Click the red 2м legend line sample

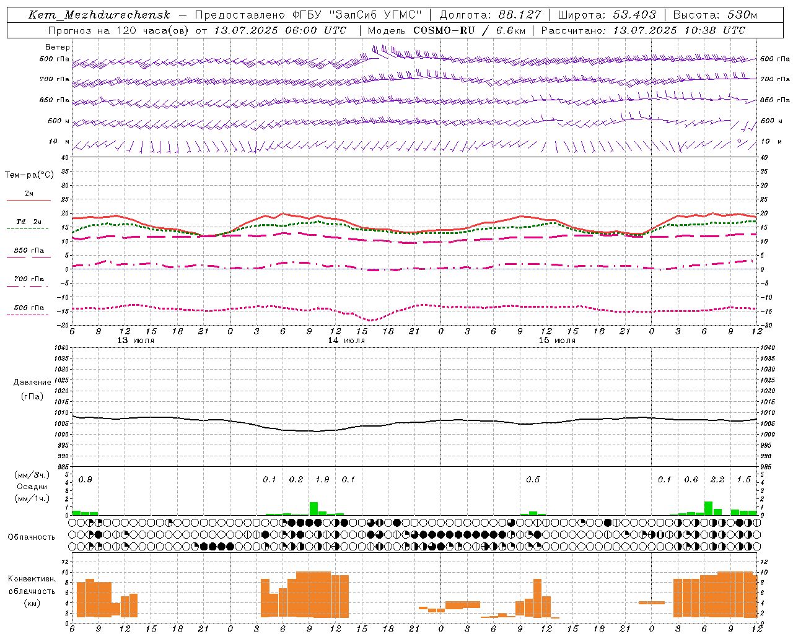point(28,201)
